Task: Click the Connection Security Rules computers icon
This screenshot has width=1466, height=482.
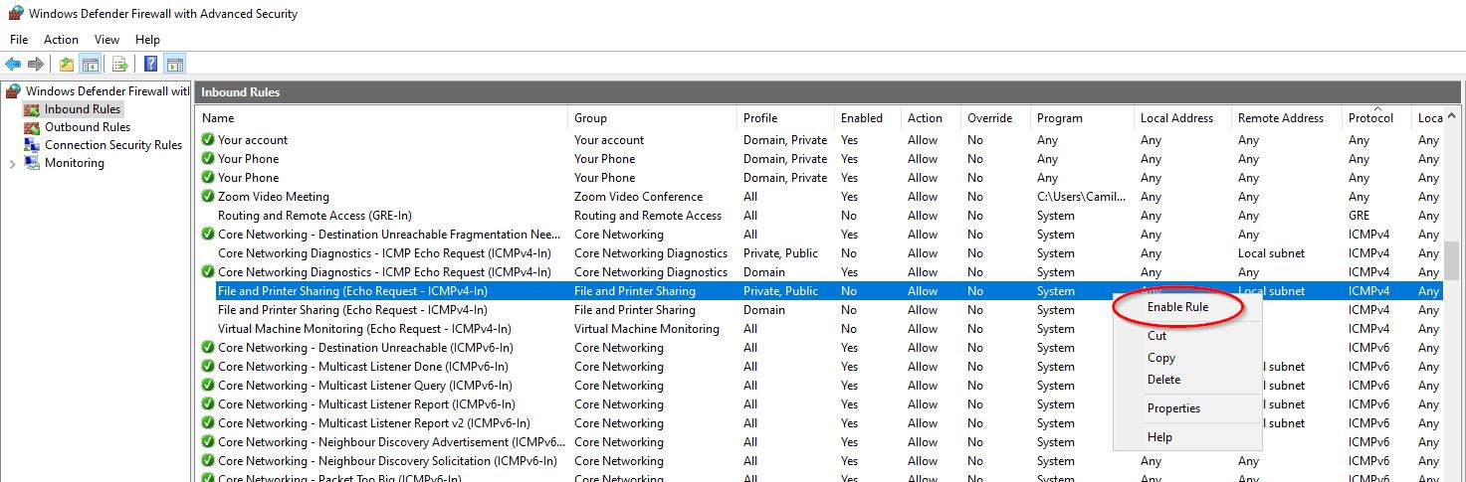Action: [x=32, y=145]
